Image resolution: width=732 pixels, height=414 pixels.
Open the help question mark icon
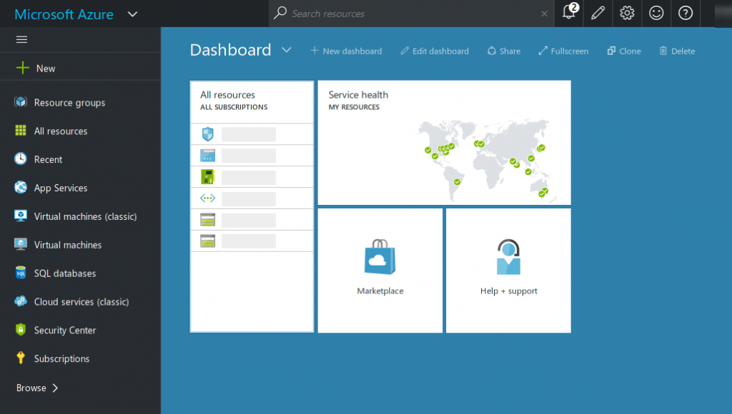coord(686,13)
